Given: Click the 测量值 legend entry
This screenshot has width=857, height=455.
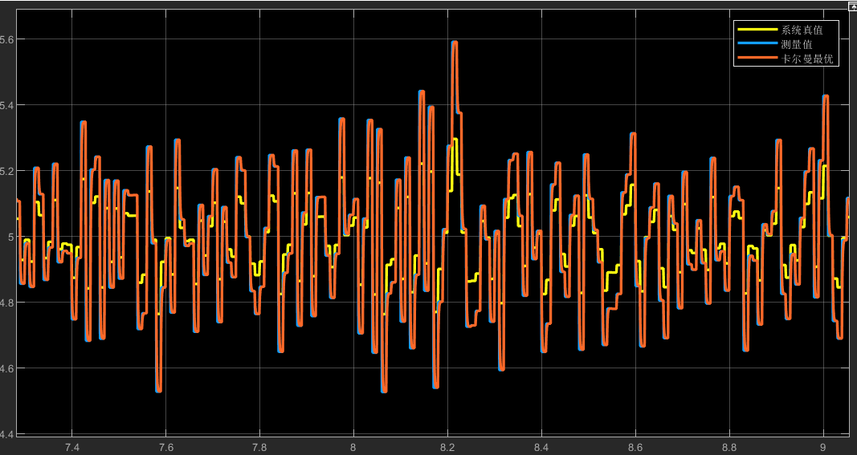Looking at the screenshot, I should [x=798, y=45].
